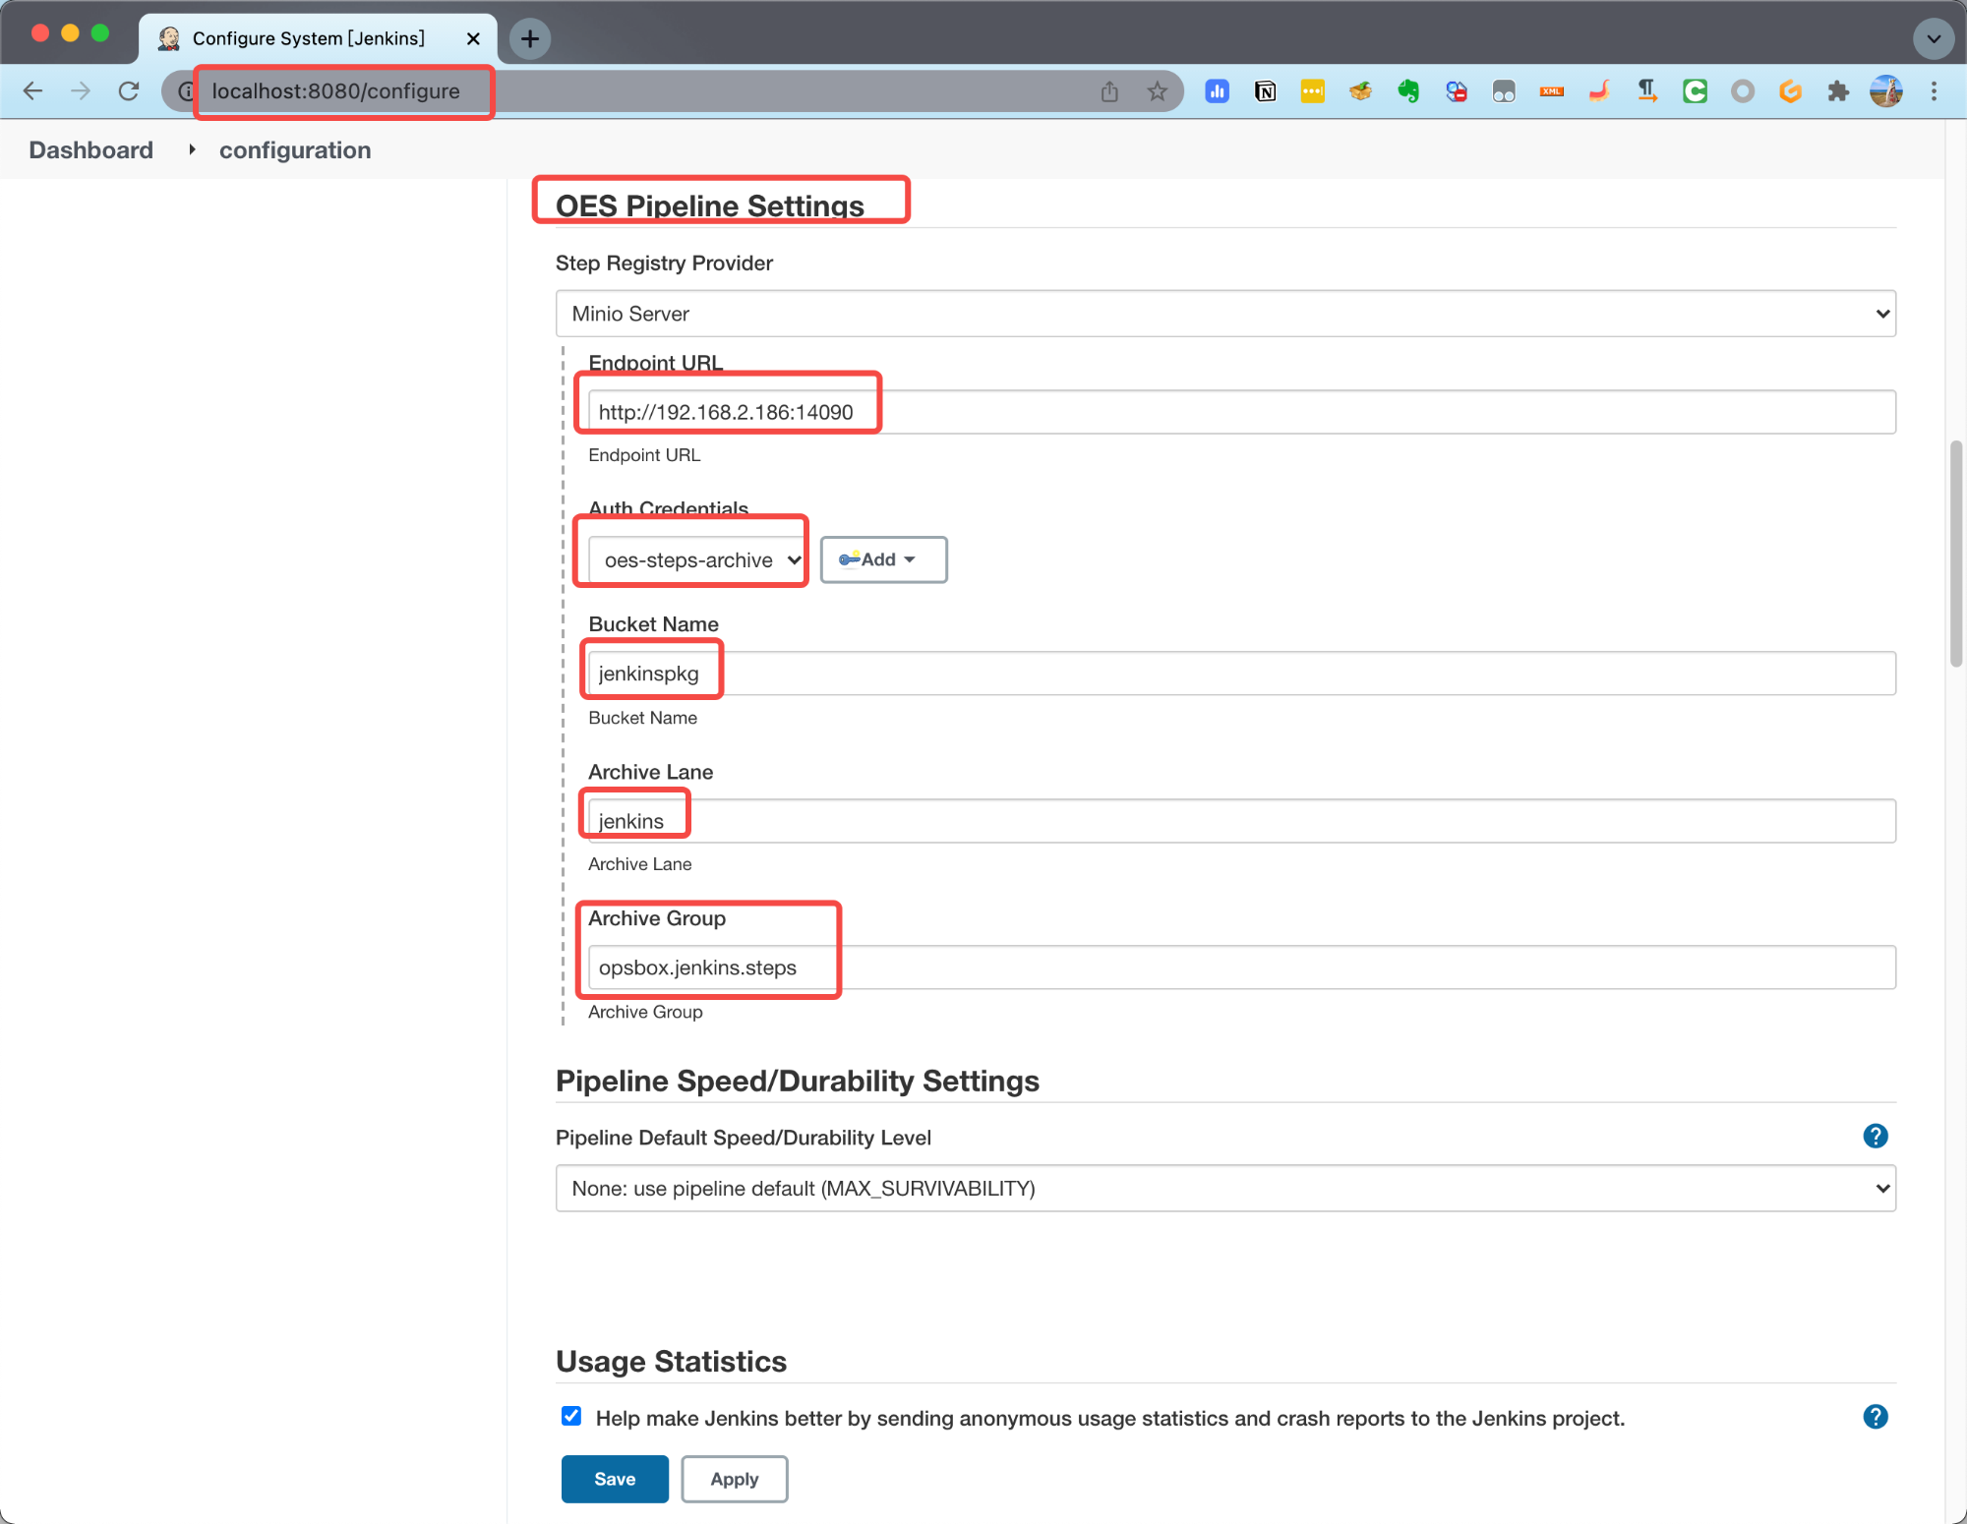Open help for Pipeline Default Speed/Durability Level
The image size is (1967, 1524).
[1875, 1137]
